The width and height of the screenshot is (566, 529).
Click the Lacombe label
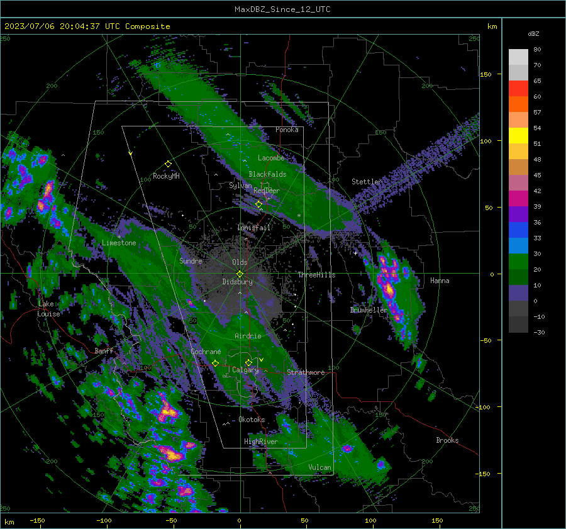tap(271, 158)
